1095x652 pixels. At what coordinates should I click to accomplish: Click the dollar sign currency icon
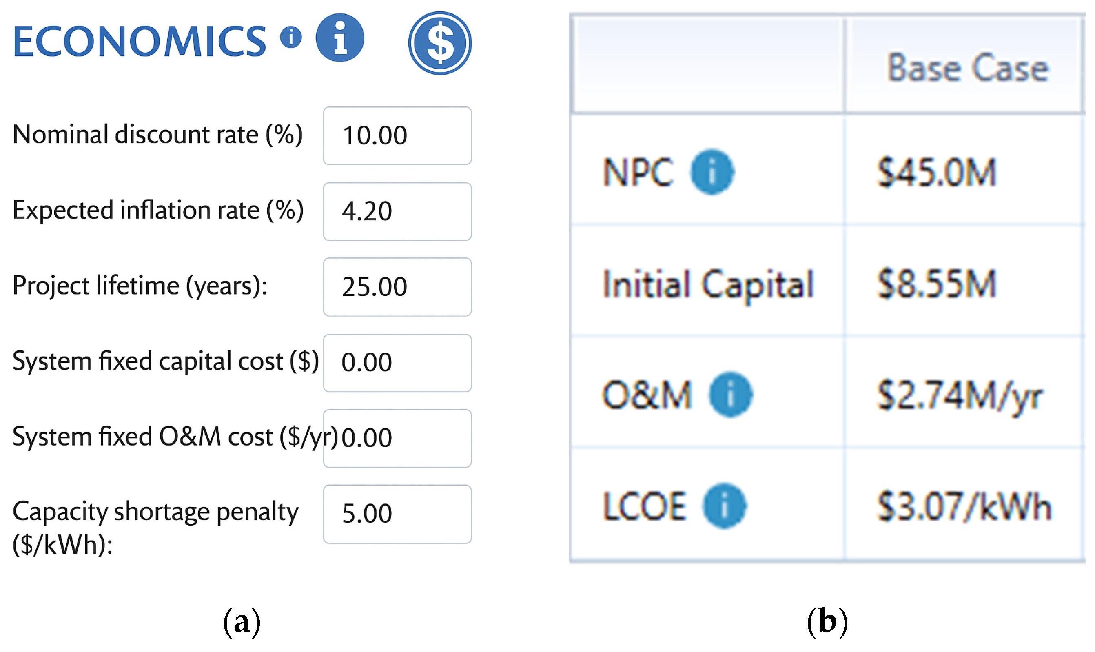point(440,43)
